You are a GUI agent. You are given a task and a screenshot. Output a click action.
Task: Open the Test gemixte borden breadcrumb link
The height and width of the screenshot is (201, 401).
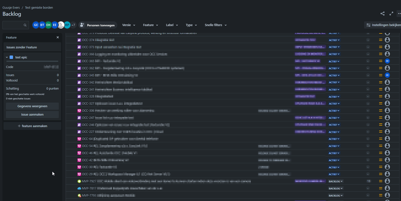pyautogui.click(x=39, y=8)
